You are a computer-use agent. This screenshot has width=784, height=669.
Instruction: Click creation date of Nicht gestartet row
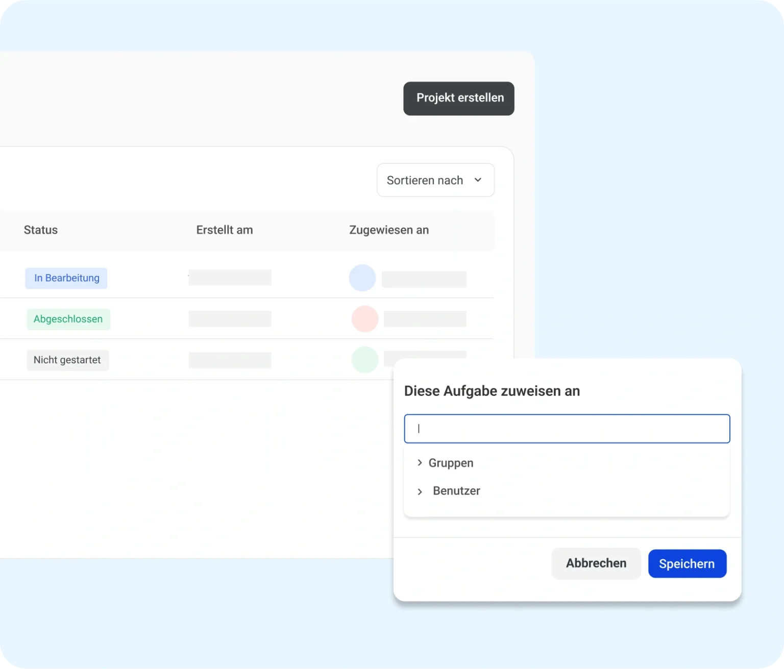coord(230,360)
